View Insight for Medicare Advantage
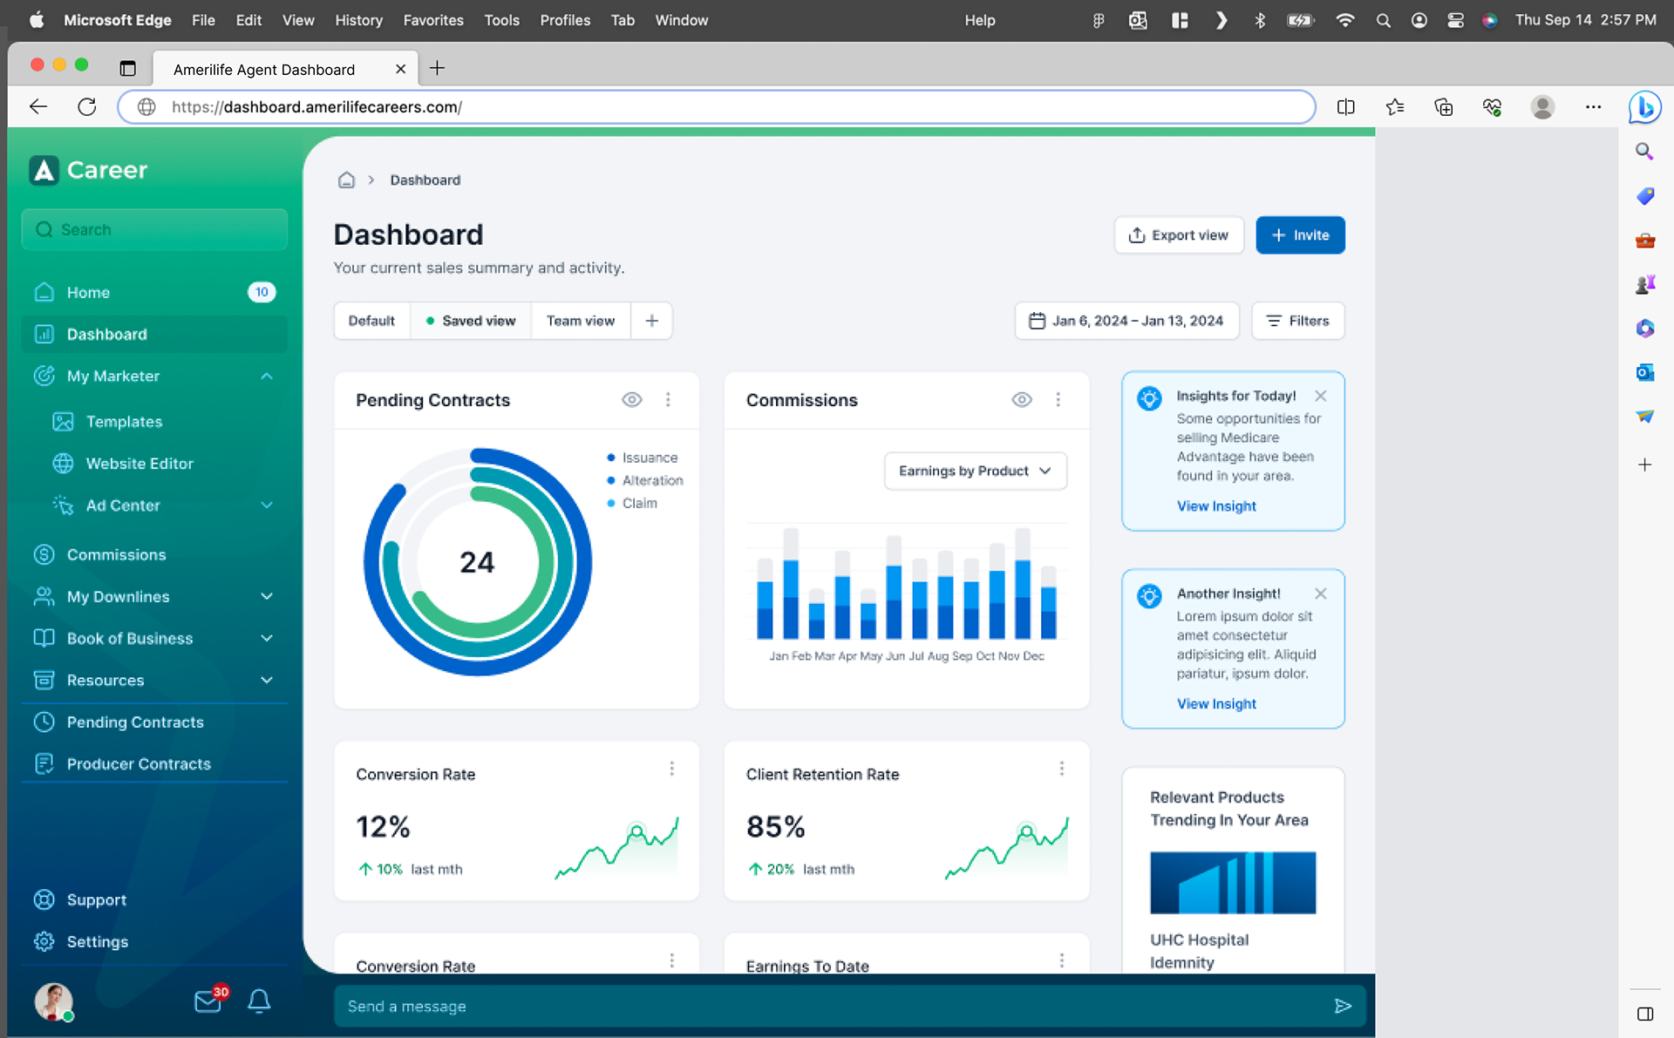The width and height of the screenshot is (1674, 1038). click(1216, 506)
